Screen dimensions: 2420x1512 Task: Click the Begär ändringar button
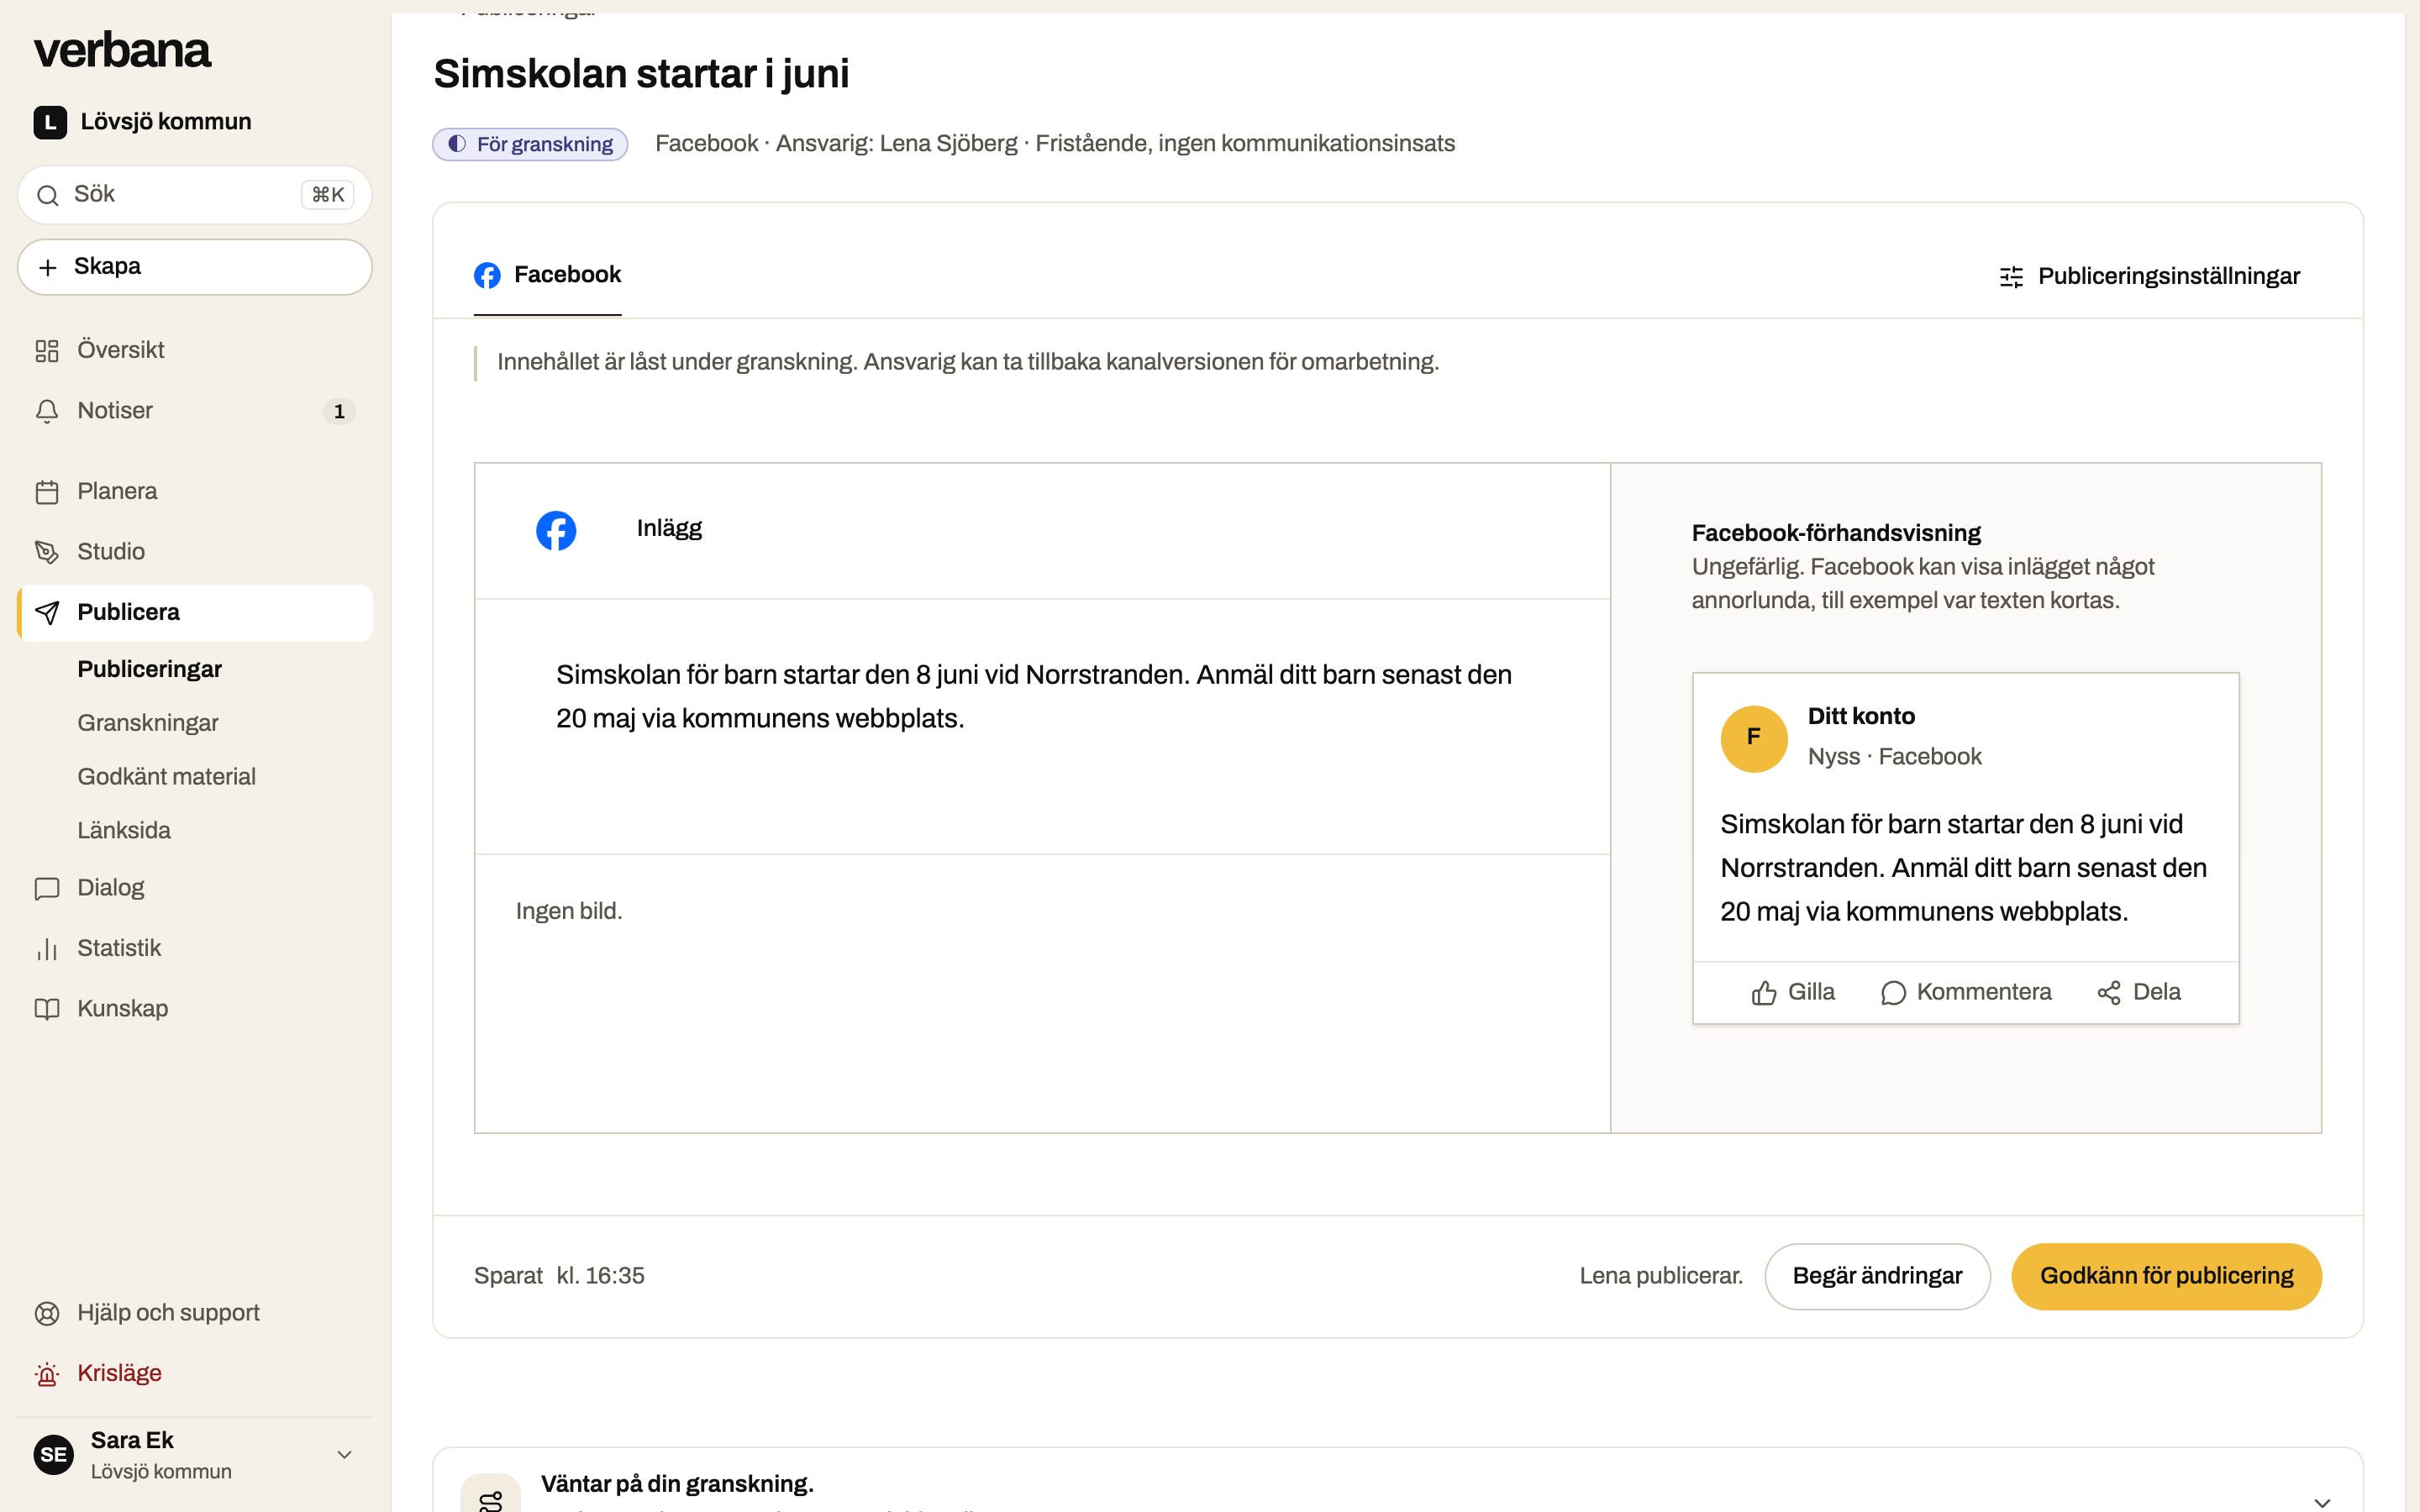[1877, 1276]
